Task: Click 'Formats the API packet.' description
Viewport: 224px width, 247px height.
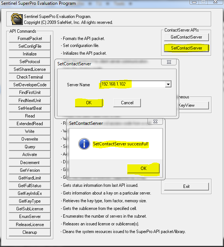Action: pos(83,39)
